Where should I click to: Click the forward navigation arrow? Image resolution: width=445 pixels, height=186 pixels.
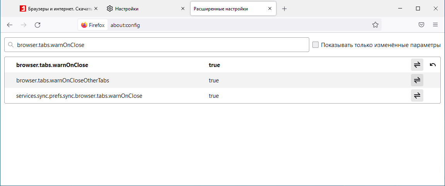click(24, 25)
